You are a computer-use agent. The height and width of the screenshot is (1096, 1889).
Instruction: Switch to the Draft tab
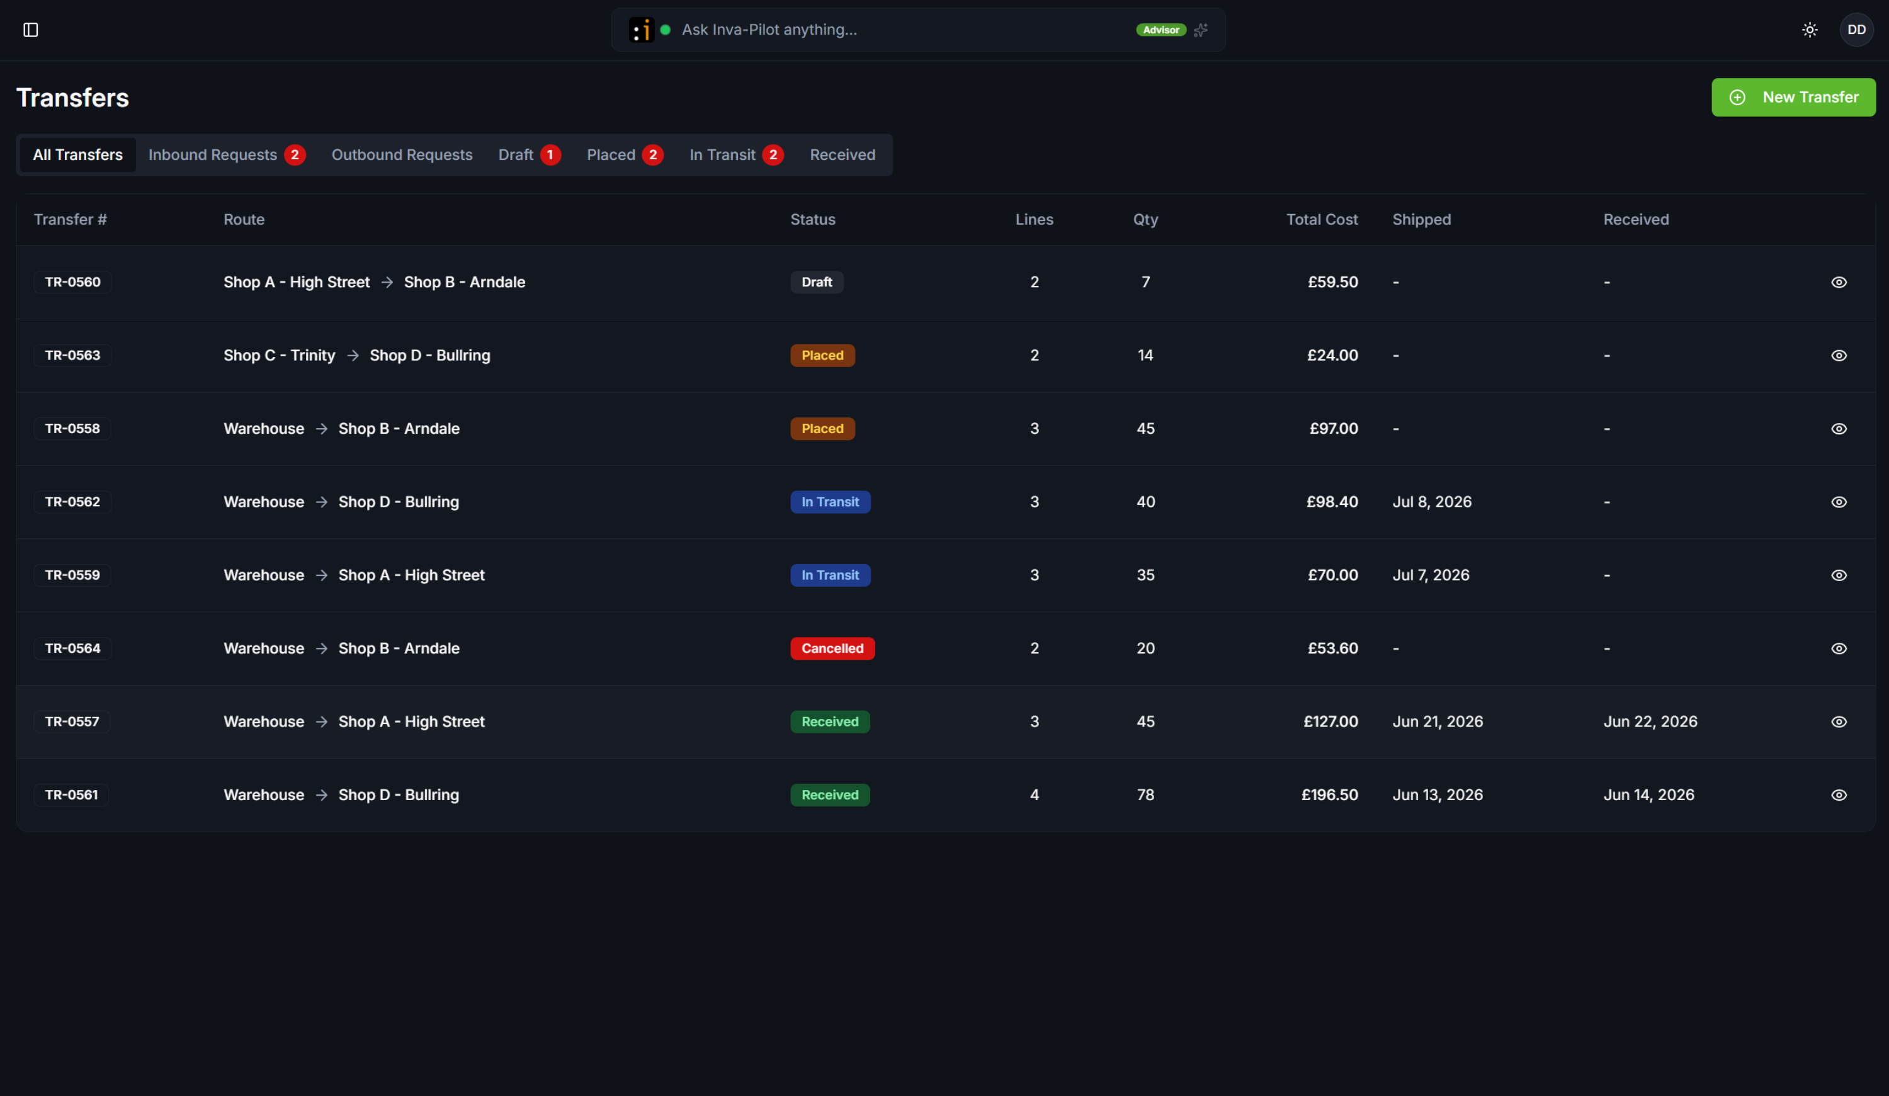(x=529, y=154)
